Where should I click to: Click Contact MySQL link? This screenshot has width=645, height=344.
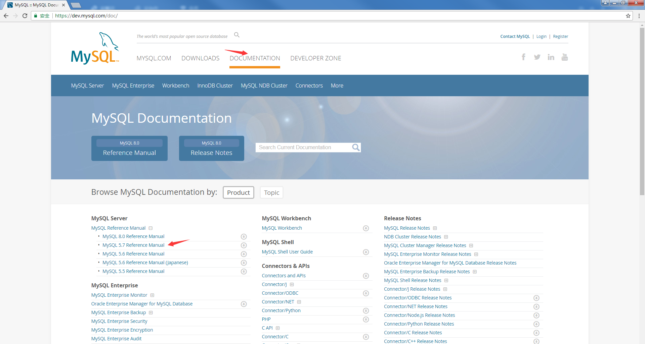click(x=515, y=37)
